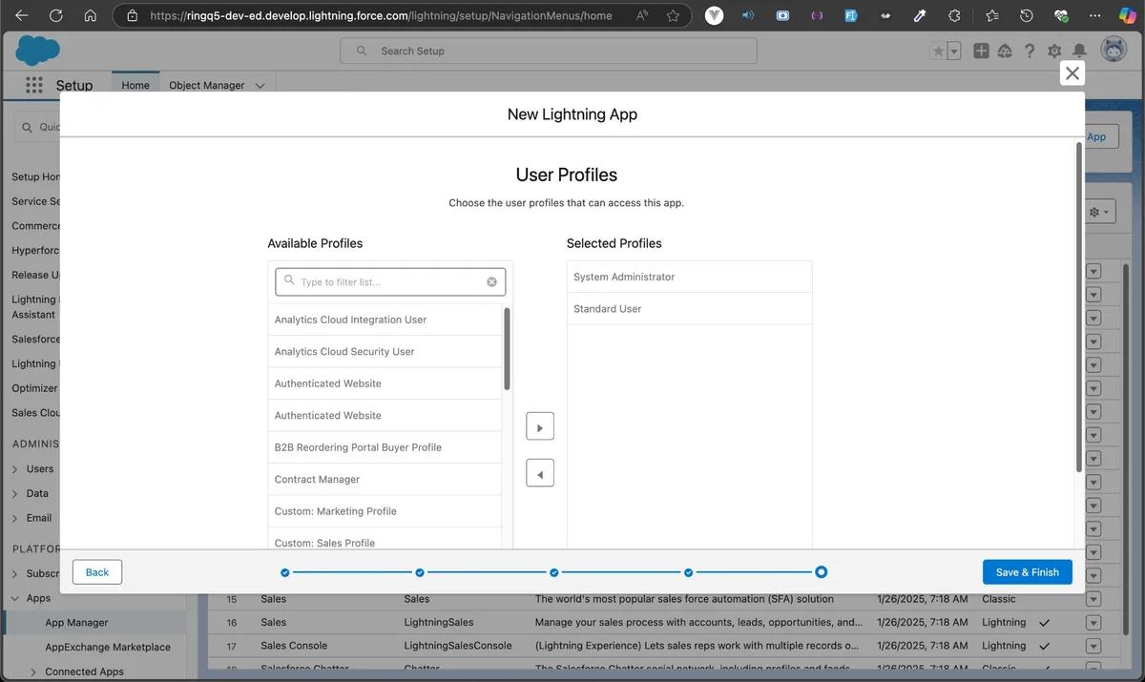Go back with the browser Back arrow

click(21, 15)
